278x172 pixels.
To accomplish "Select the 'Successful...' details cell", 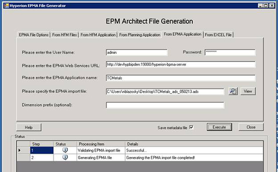I will (194, 150).
